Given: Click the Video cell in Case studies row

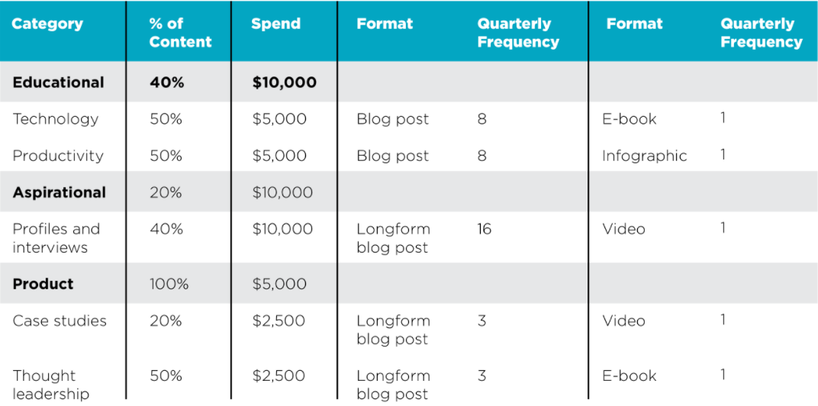Looking at the screenshot, I should click(x=623, y=321).
